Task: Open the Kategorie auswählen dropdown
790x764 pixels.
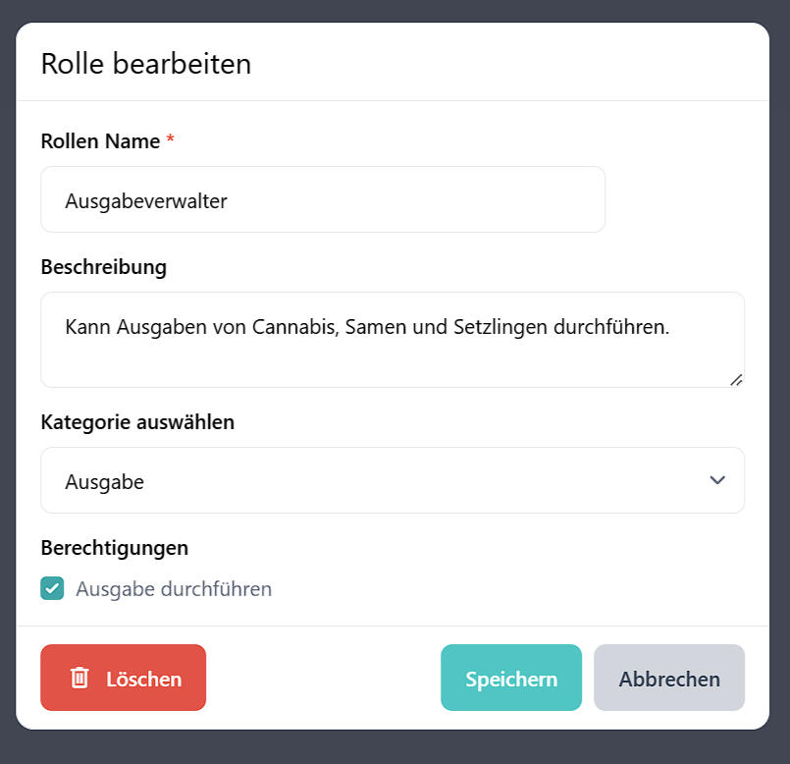Action: tap(392, 480)
